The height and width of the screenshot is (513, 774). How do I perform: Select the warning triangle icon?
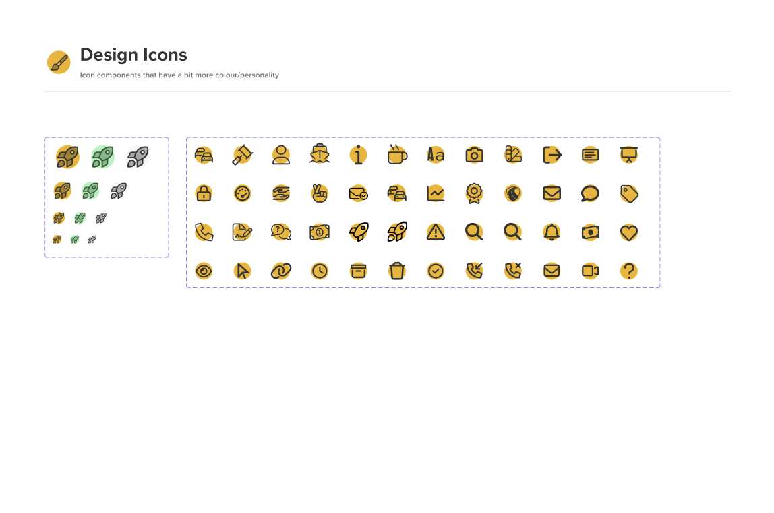436,232
